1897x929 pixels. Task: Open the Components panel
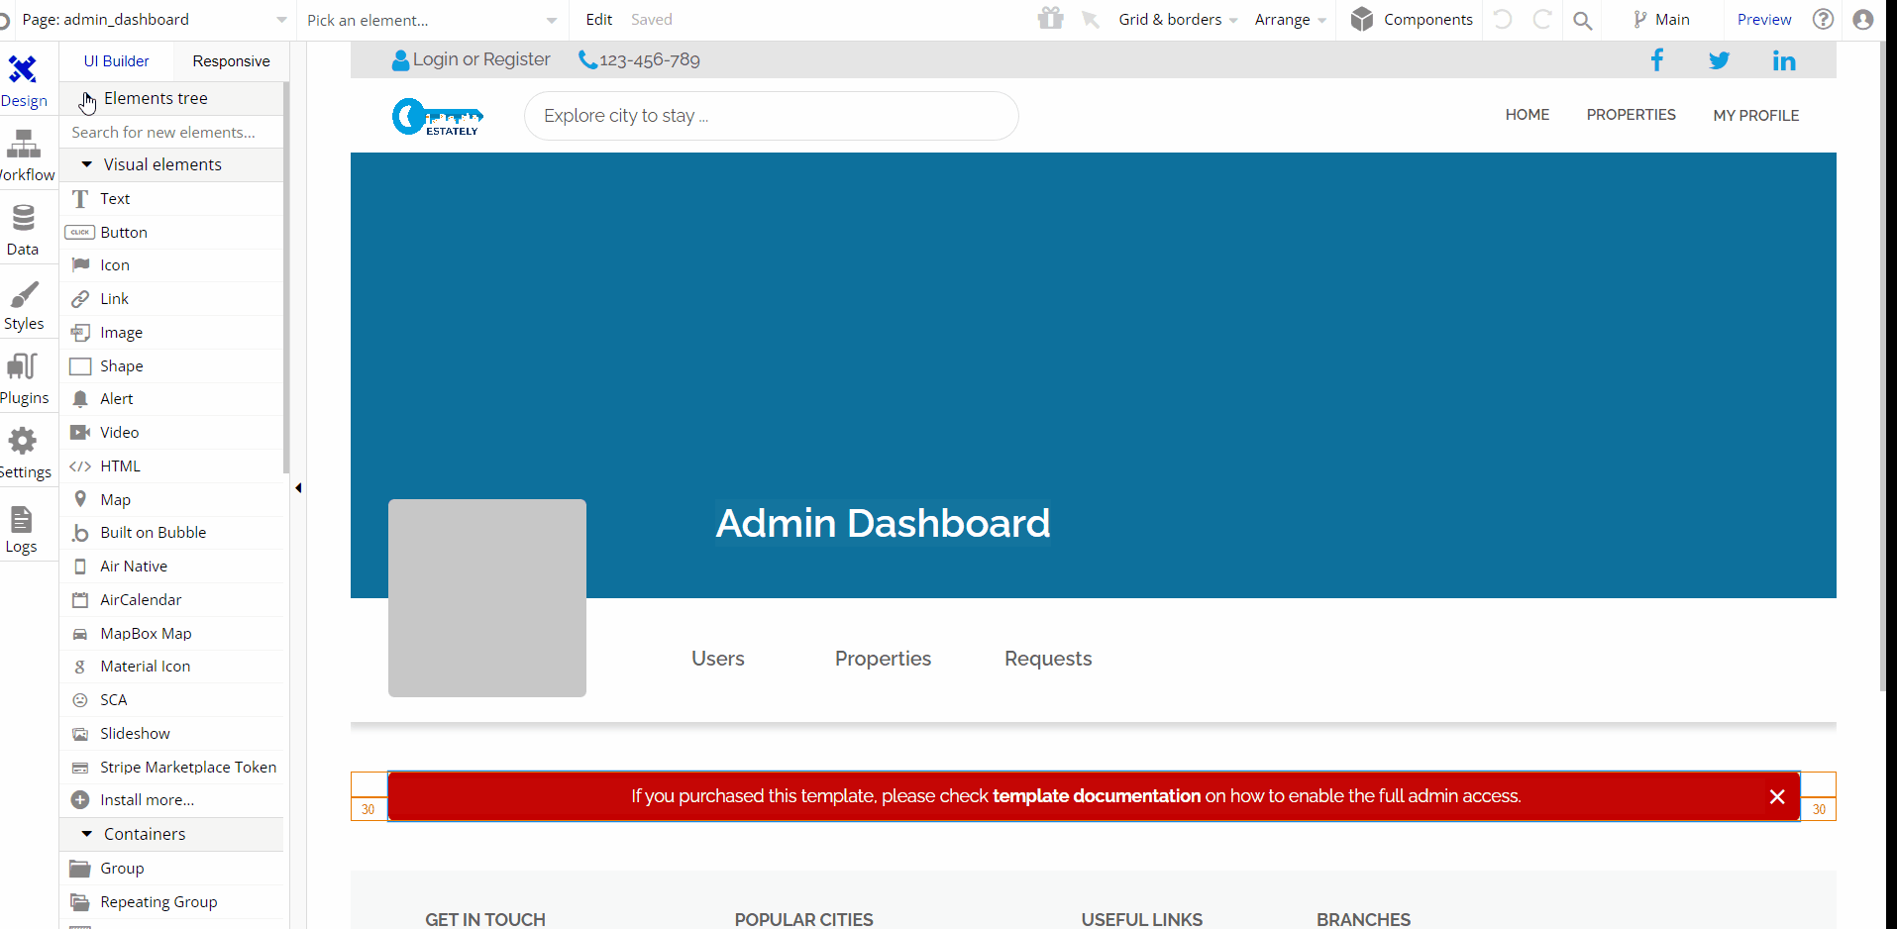[x=1412, y=20]
